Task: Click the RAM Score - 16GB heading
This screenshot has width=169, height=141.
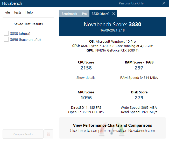Action: pos(139,62)
